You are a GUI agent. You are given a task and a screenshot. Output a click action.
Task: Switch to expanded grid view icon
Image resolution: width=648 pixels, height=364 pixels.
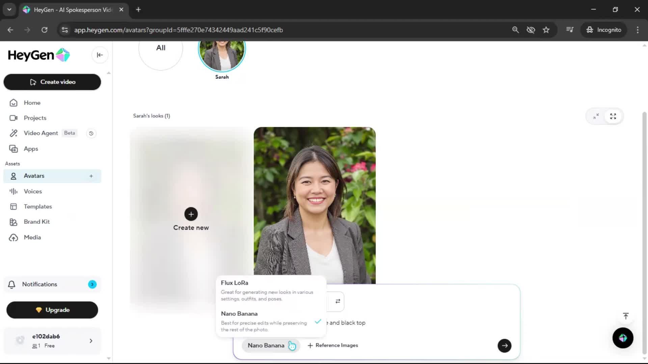tap(613, 116)
